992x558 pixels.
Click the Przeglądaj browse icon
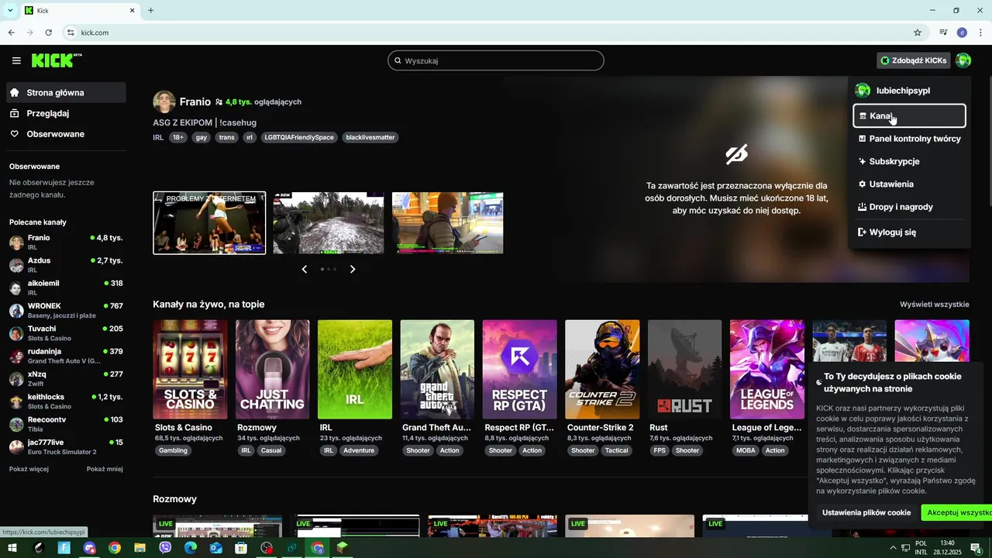click(x=15, y=113)
